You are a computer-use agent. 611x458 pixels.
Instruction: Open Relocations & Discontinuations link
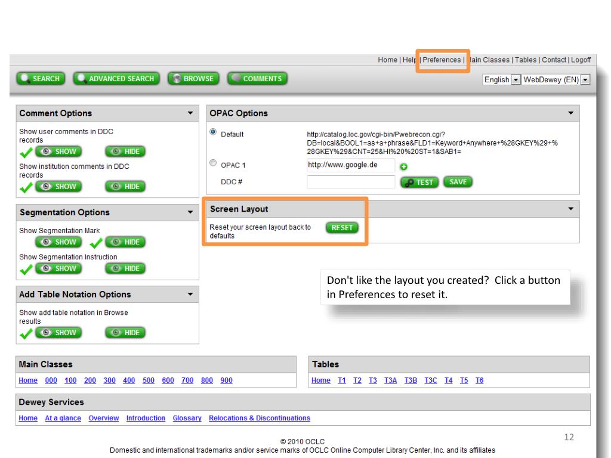[260, 418]
